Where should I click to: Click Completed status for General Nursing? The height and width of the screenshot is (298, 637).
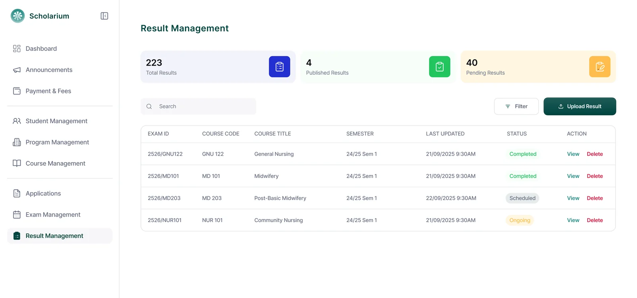pyautogui.click(x=523, y=154)
